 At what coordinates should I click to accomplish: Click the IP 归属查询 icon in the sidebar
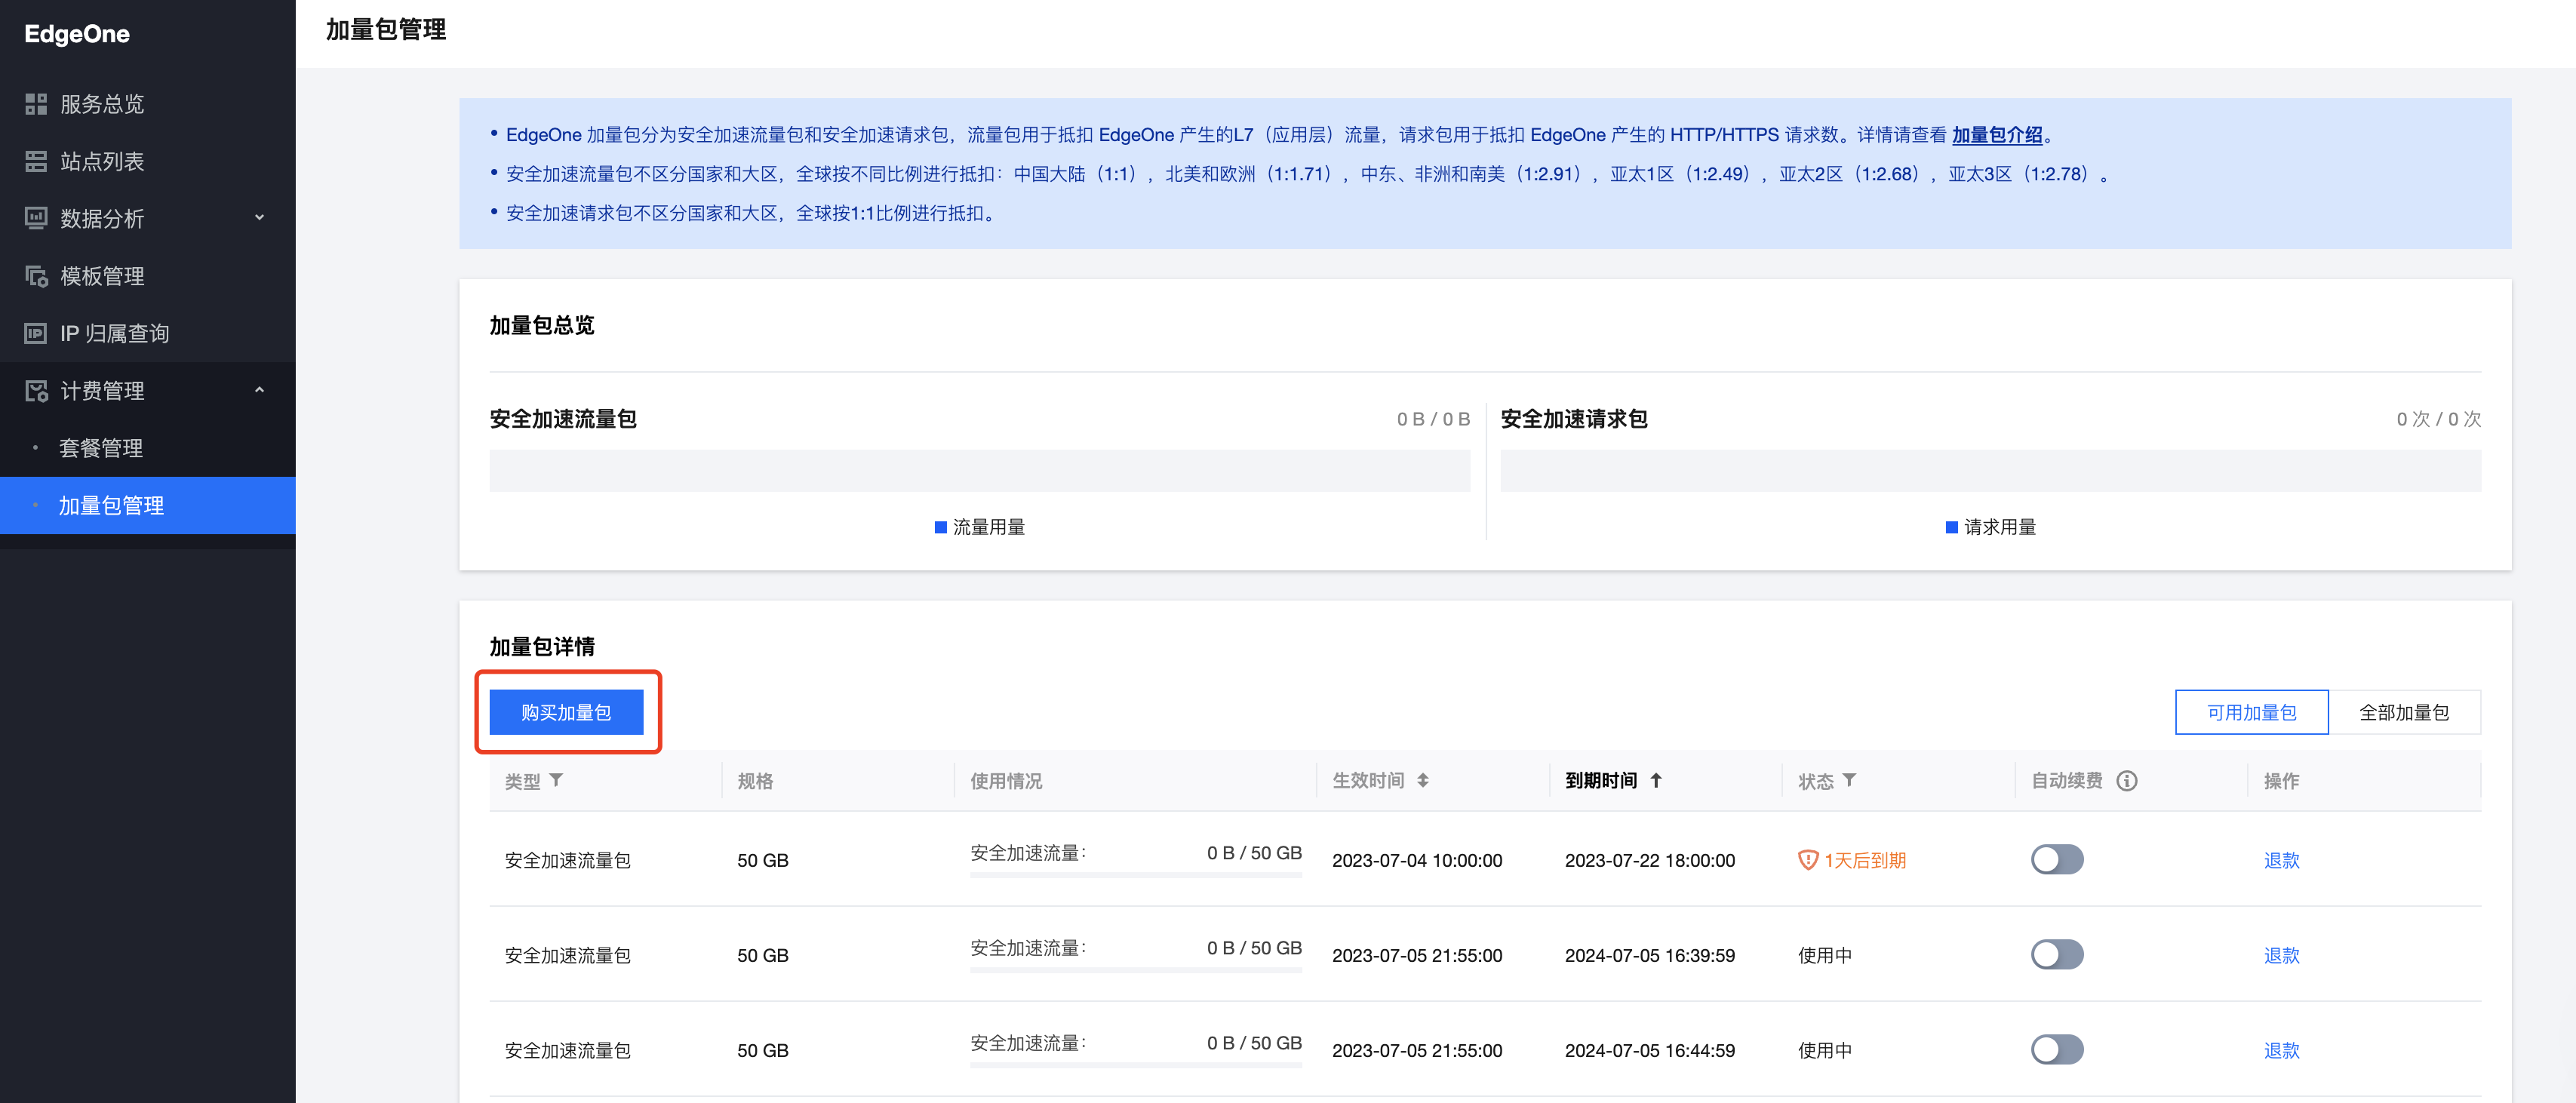point(36,333)
